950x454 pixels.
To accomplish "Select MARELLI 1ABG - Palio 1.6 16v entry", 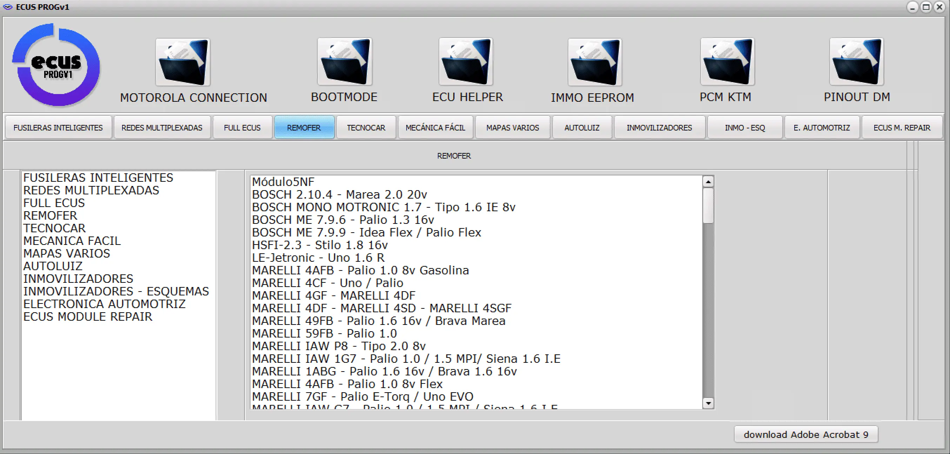I will click(x=384, y=372).
